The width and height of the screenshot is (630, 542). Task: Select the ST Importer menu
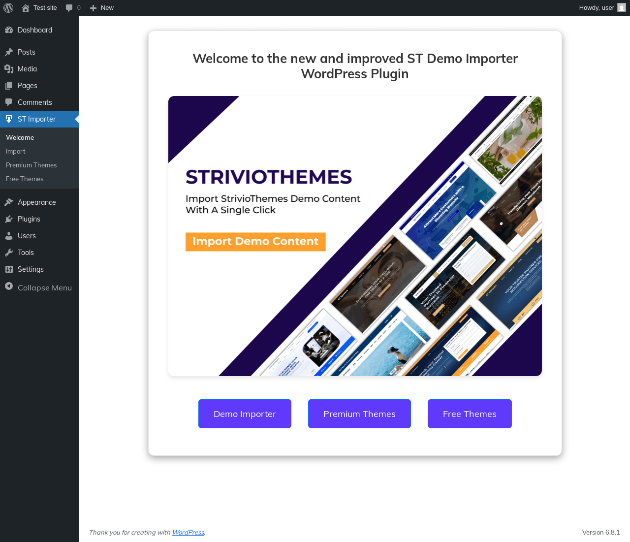coord(39,119)
